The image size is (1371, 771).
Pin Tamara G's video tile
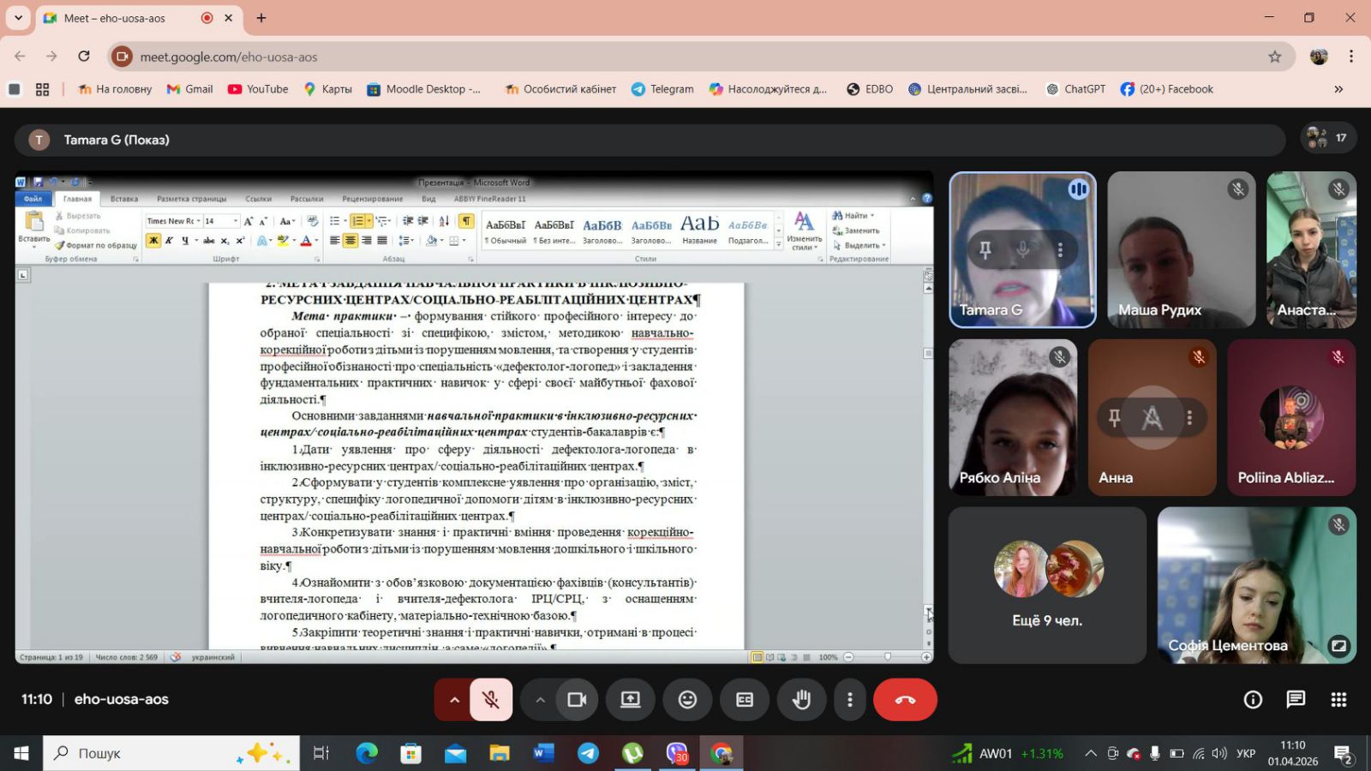point(985,249)
